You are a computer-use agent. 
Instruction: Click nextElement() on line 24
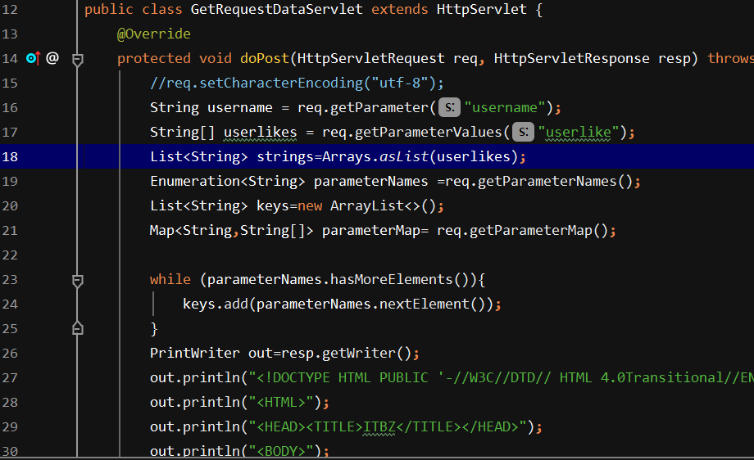[432, 304]
